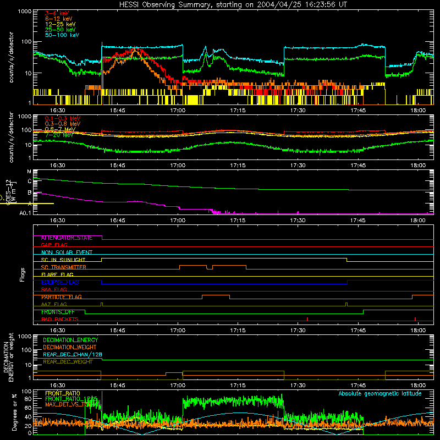This screenshot has width=440, height=440.
Task: Click the B class tick on the GOES axis
Action: click(x=30, y=193)
